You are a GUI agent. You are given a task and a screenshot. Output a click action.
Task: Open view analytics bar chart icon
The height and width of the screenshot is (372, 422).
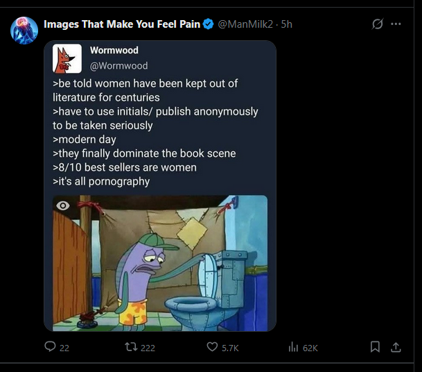pos(293,347)
